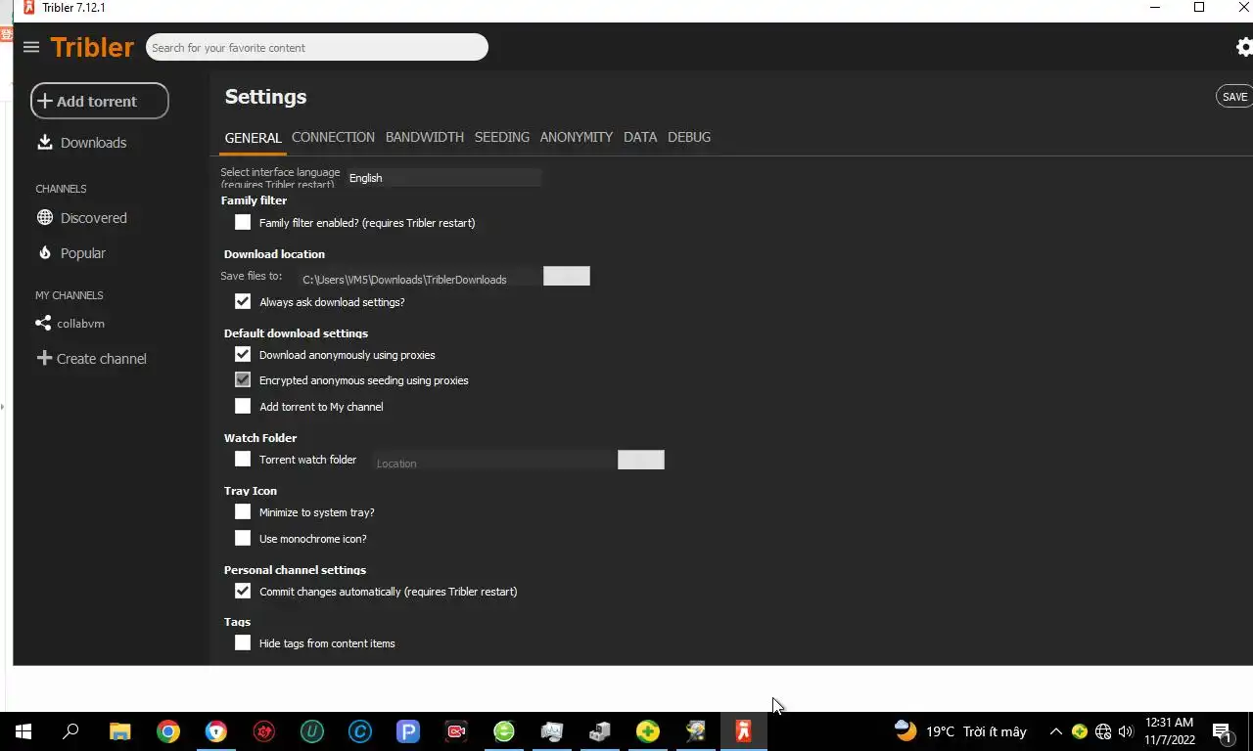The width and height of the screenshot is (1253, 751).
Task: Open File Explorer from the taskbar
Action: [119, 731]
